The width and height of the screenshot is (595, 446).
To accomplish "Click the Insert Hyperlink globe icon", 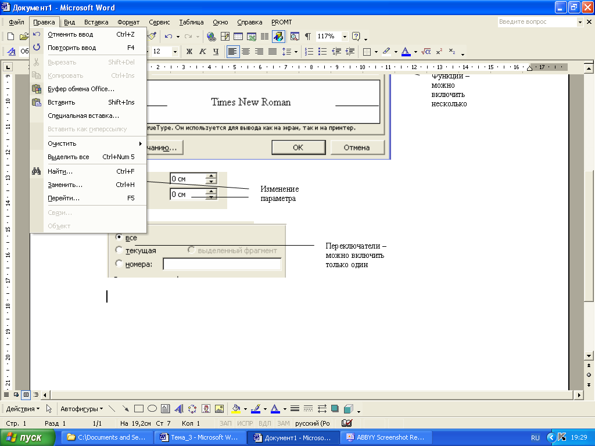I will [212, 37].
